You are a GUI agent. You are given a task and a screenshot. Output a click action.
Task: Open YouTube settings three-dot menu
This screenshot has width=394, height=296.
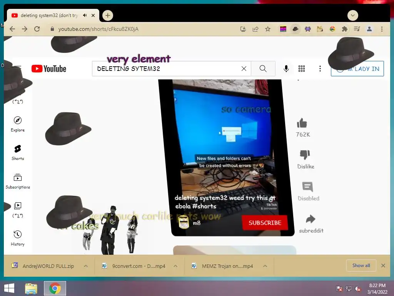point(320,69)
